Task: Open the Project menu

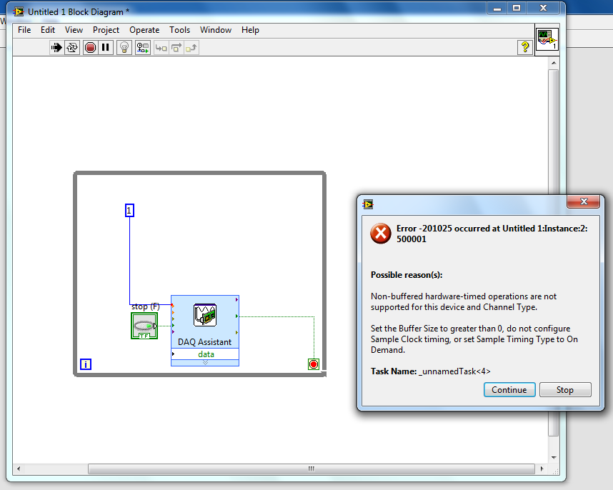Action: pyautogui.click(x=106, y=30)
